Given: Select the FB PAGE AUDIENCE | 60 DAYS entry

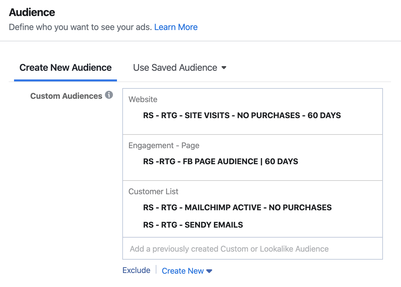Looking at the screenshot, I should point(221,162).
